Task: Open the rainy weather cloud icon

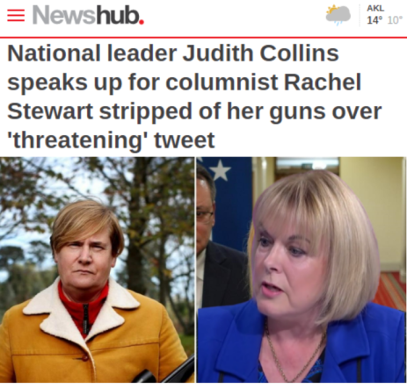Action: 338,15
